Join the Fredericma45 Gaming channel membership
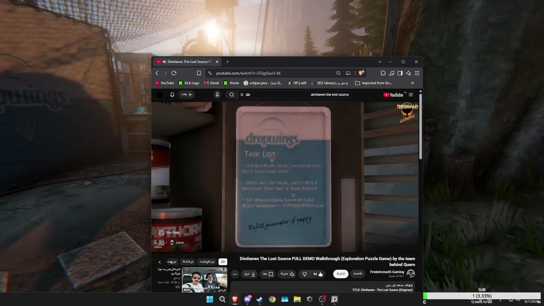The height and width of the screenshot is (306, 544). [x=358, y=274]
